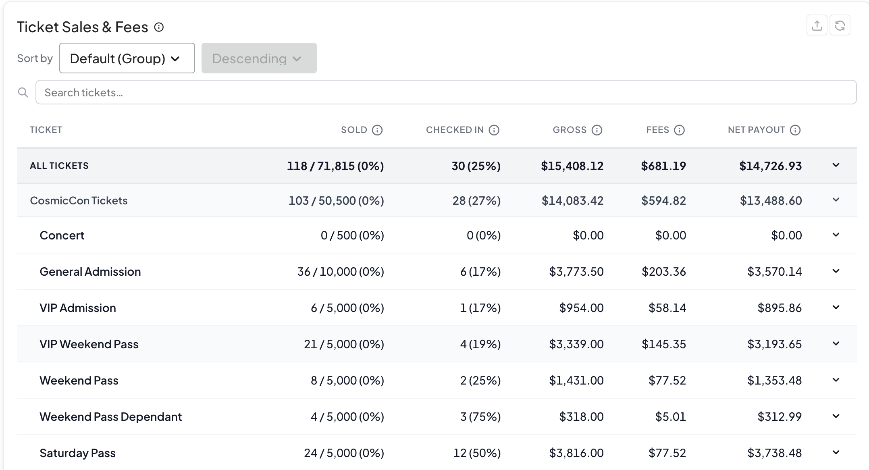Open the Default (Group) sort dropdown
The image size is (869, 470).
(x=127, y=58)
